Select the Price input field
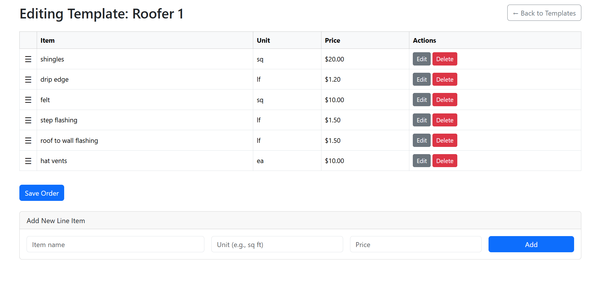Viewport: 603px width, 284px height. coord(415,244)
